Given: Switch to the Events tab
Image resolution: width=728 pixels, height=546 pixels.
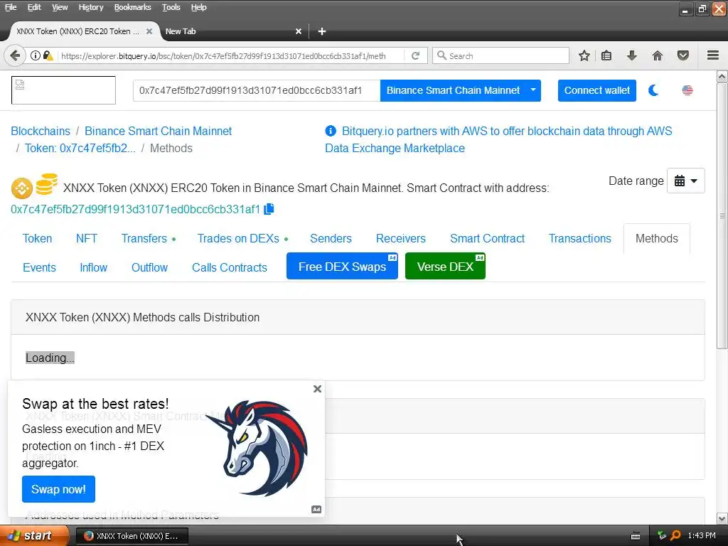Looking at the screenshot, I should (39, 267).
